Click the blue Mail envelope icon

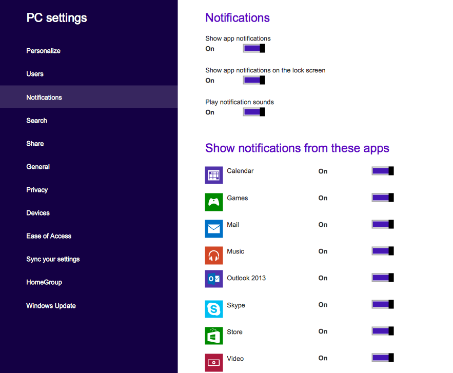tap(214, 228)
